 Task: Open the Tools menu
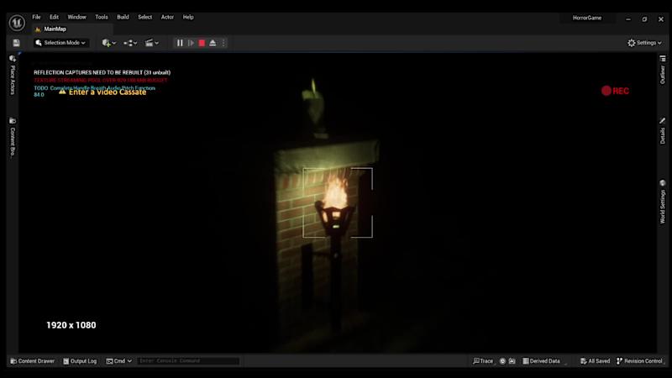coord(102,17)
